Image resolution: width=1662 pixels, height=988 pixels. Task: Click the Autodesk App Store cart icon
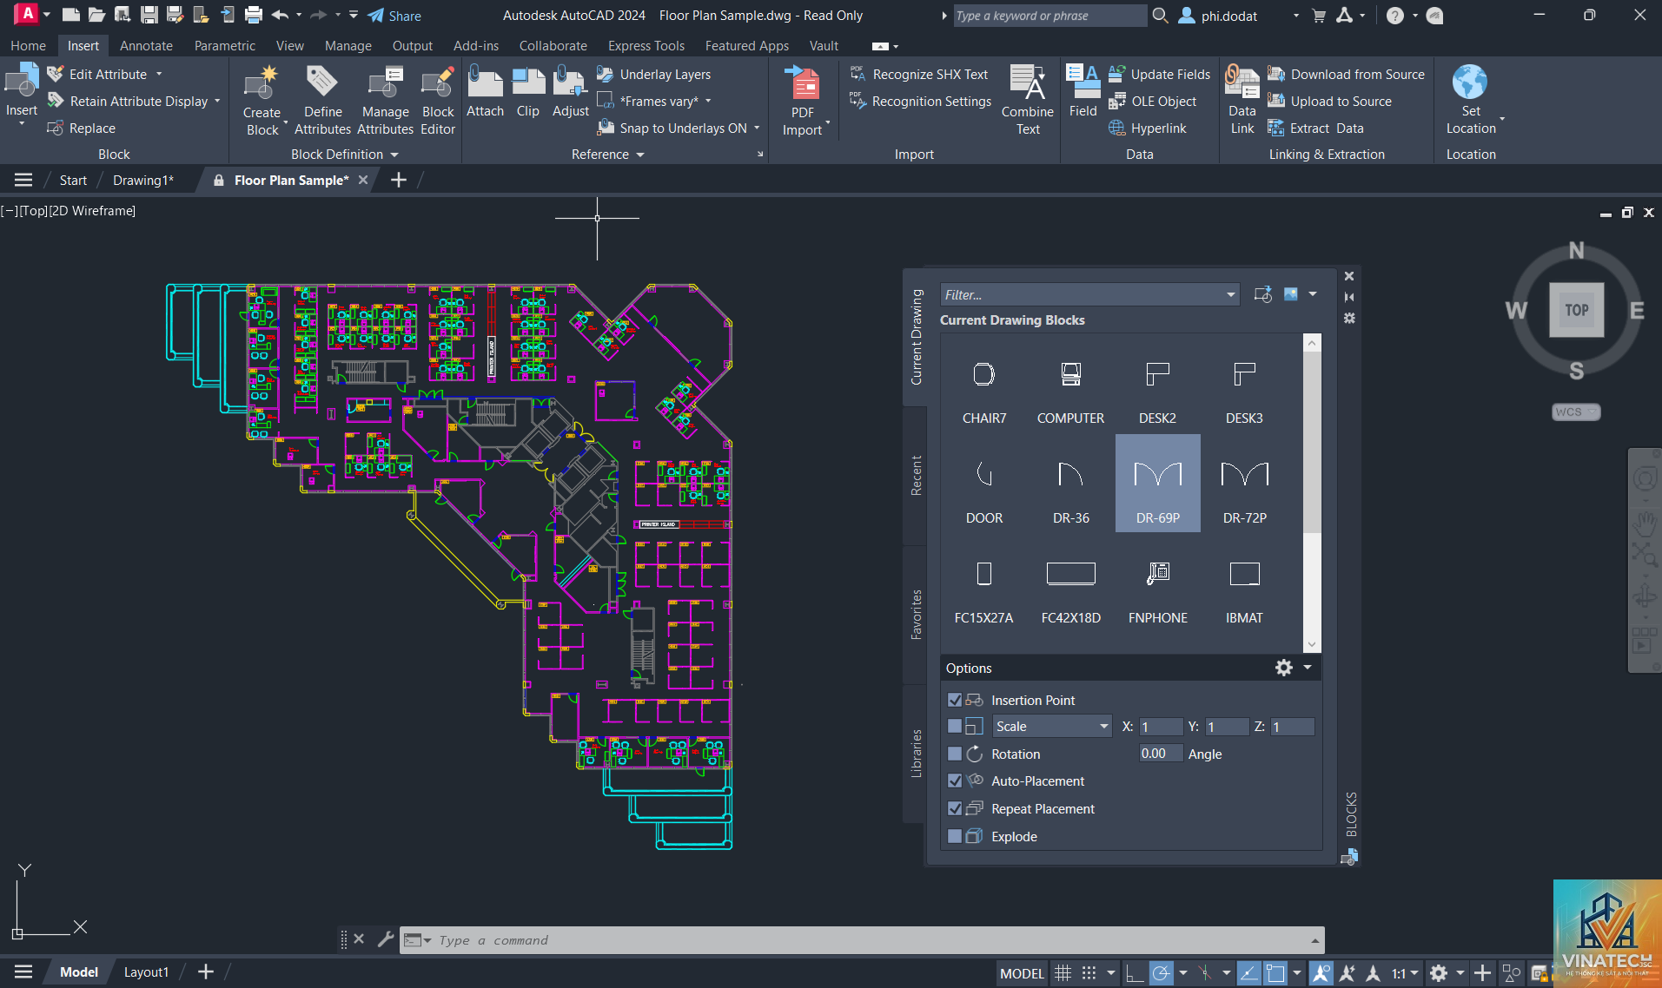click(x=1319, y=16)
